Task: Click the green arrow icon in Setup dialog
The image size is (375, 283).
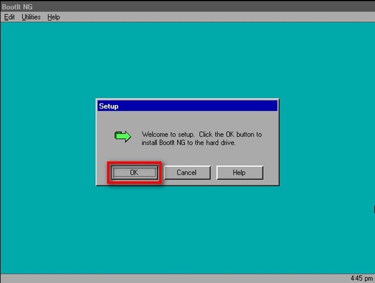Action: point(123,136)
